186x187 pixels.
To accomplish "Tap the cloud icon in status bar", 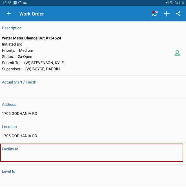I will (25, 3).
